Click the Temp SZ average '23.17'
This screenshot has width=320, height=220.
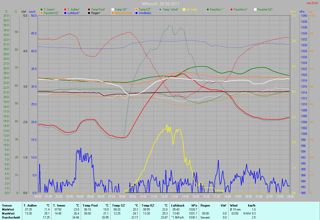(134, 218)
